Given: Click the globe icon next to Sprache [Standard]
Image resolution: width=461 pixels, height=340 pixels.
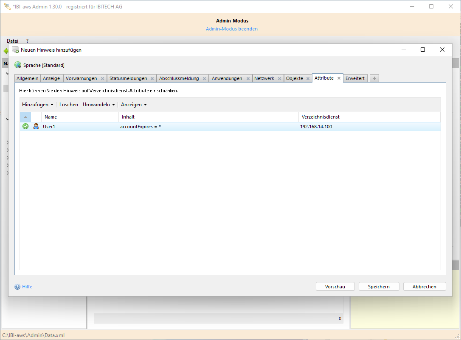Looking at the screenshot, I should pos(18,65).
